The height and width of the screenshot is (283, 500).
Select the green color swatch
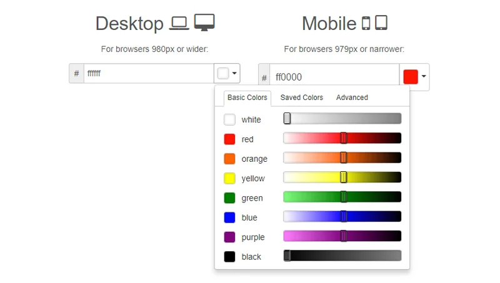tap(229, 198)
